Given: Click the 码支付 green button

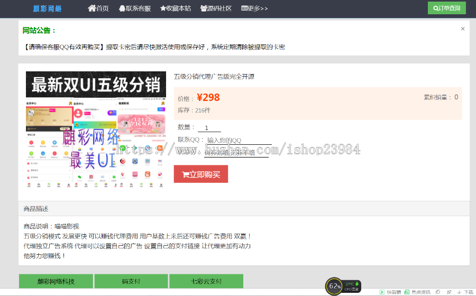Looking at the screenshot, I should tap(131, 281).
